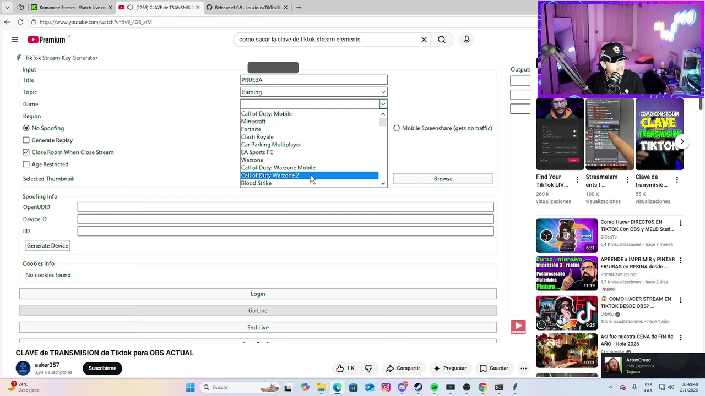Open Google Chrome from the taskbar
This screenshot has width=705, height=396.
pyautogui.click(x=482, y=388)
